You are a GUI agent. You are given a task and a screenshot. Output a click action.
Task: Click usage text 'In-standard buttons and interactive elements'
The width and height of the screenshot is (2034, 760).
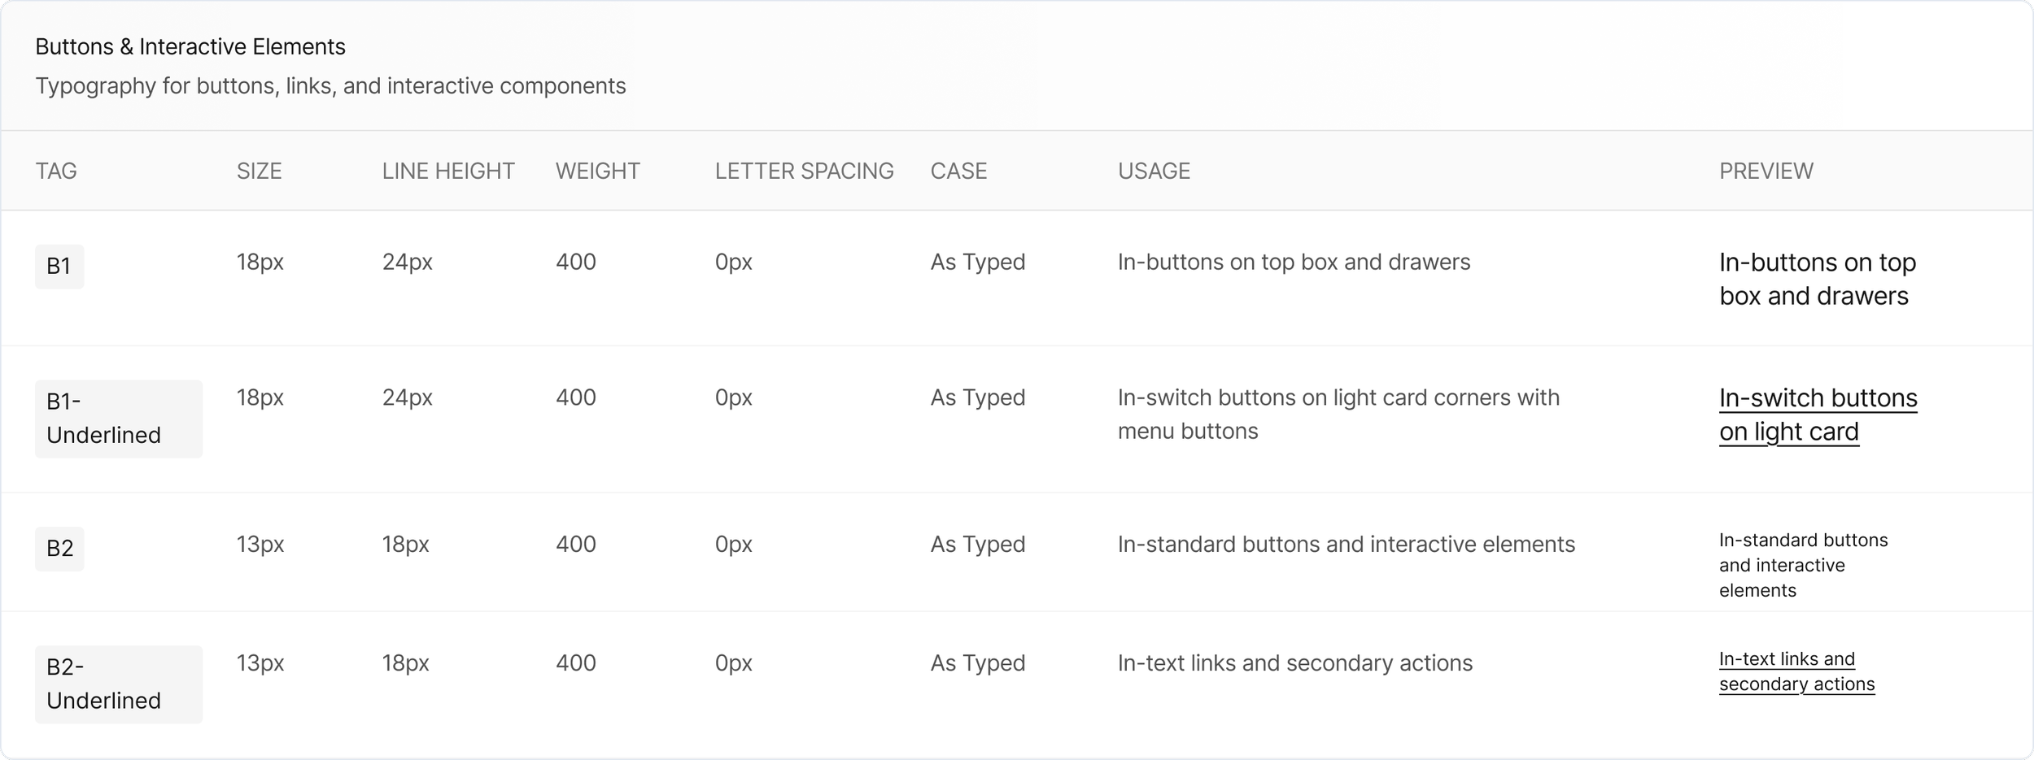pos(1346,545)
